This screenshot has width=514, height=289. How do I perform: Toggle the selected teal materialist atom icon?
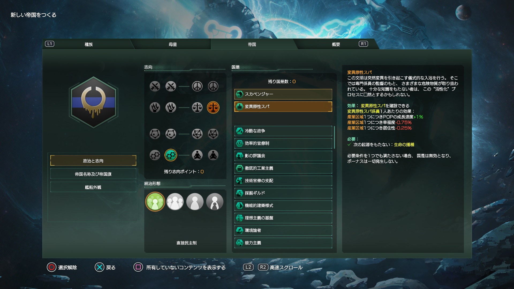[171, 155]
